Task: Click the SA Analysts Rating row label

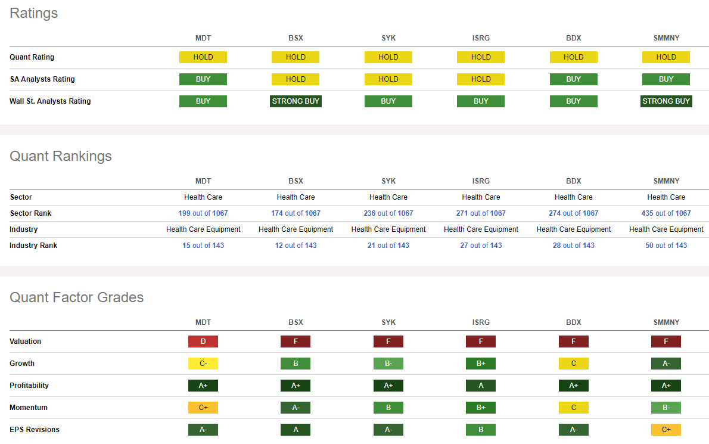Action: coord(42,79)
